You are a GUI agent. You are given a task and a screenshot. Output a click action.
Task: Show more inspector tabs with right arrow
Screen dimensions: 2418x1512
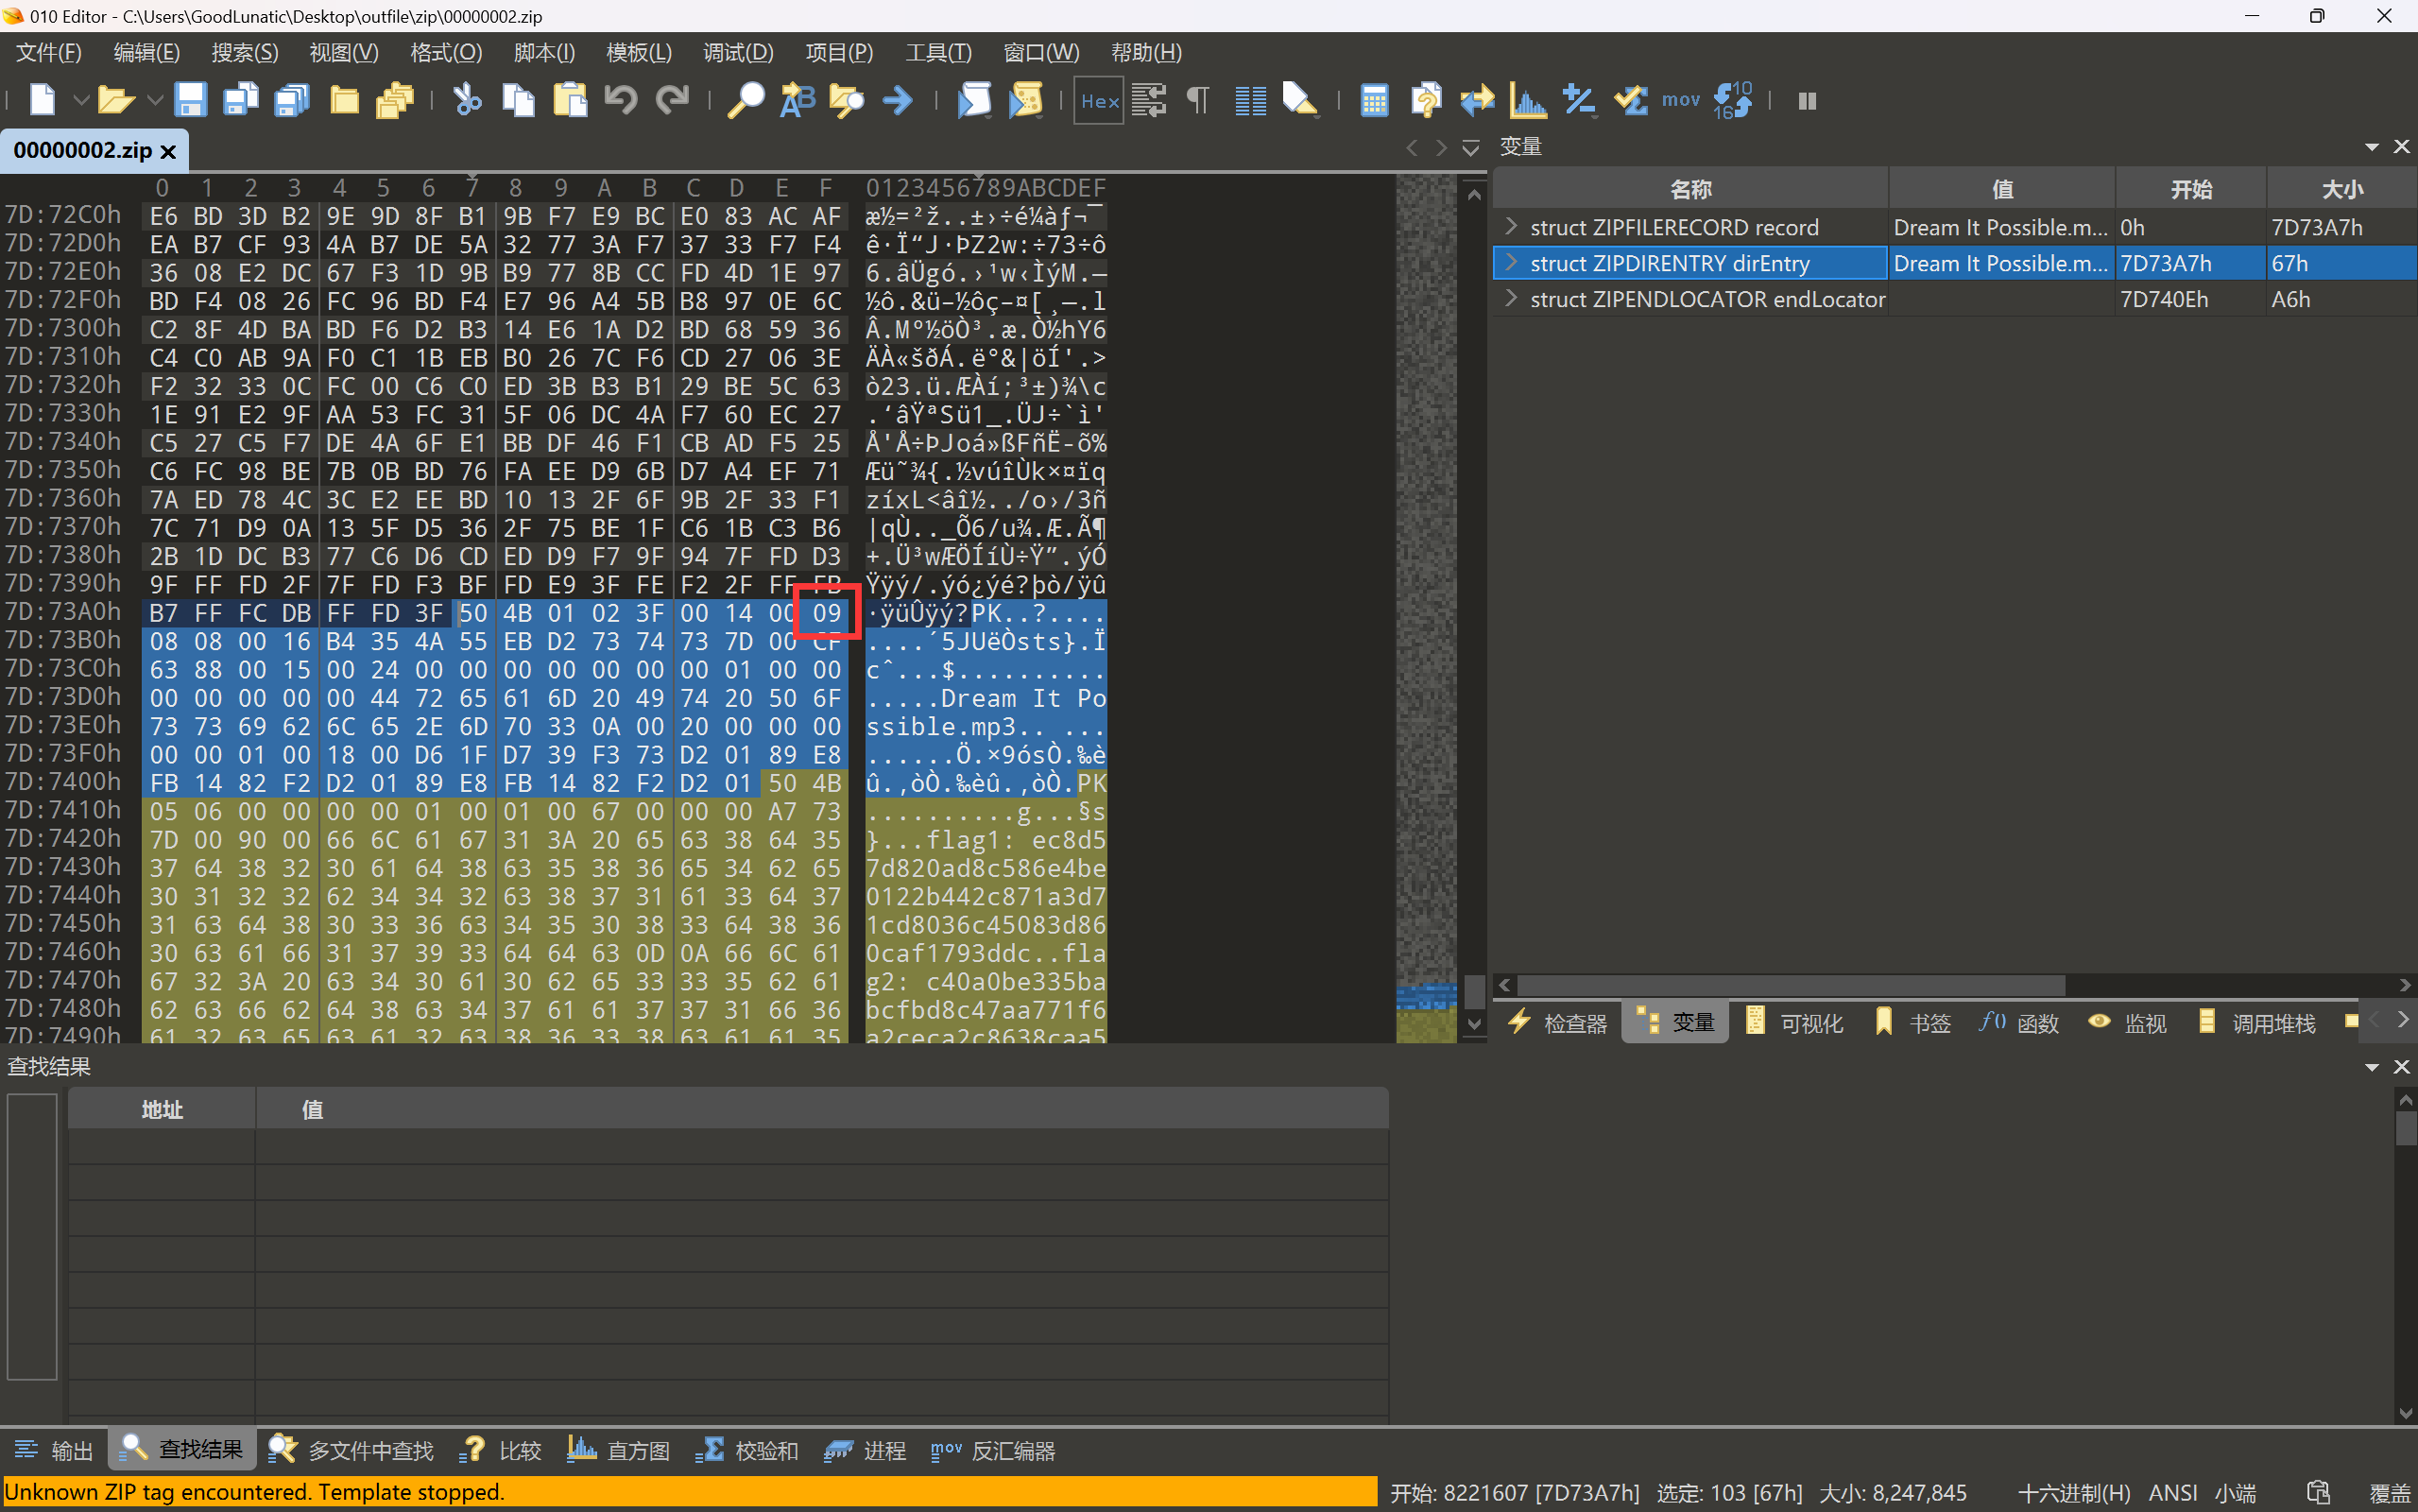(2403, 1021)
